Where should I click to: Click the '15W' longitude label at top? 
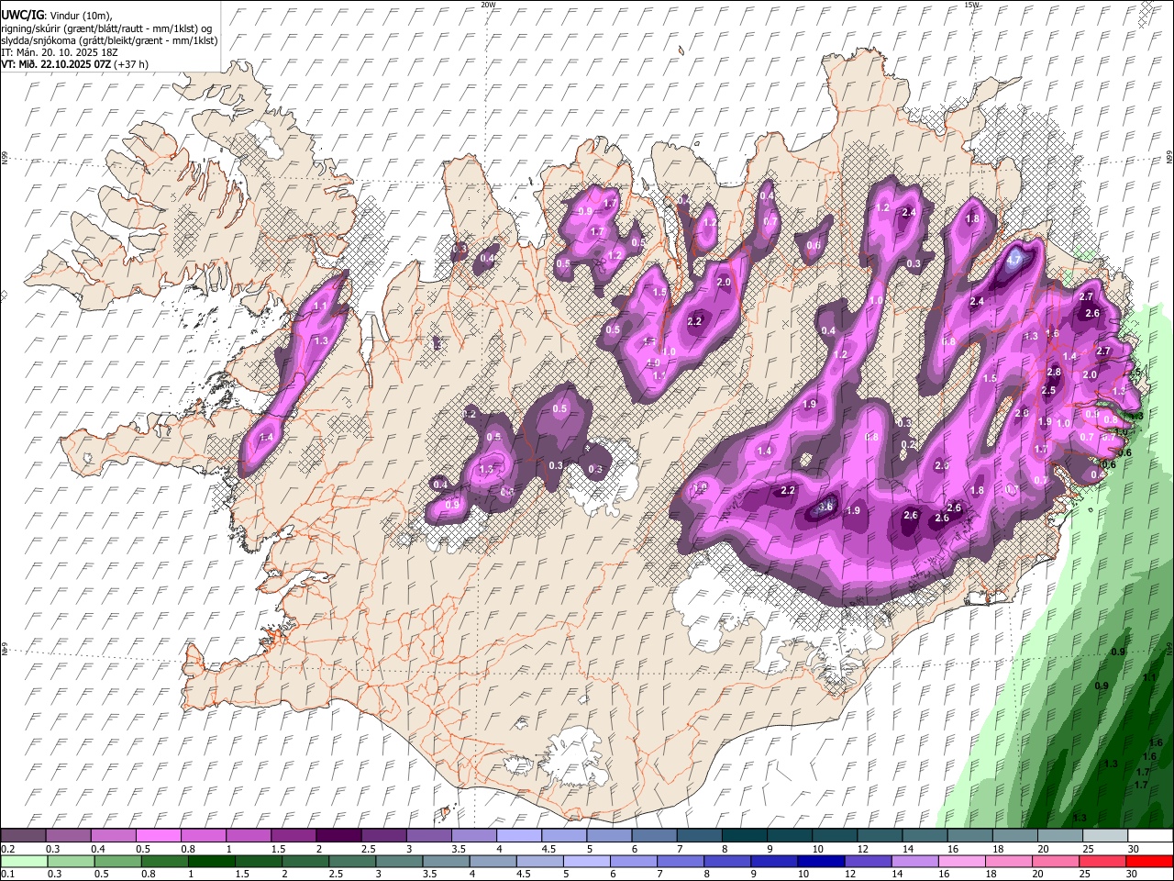(971, 5)
